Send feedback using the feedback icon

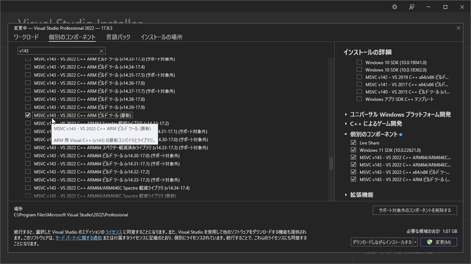(x=411, y=7)
